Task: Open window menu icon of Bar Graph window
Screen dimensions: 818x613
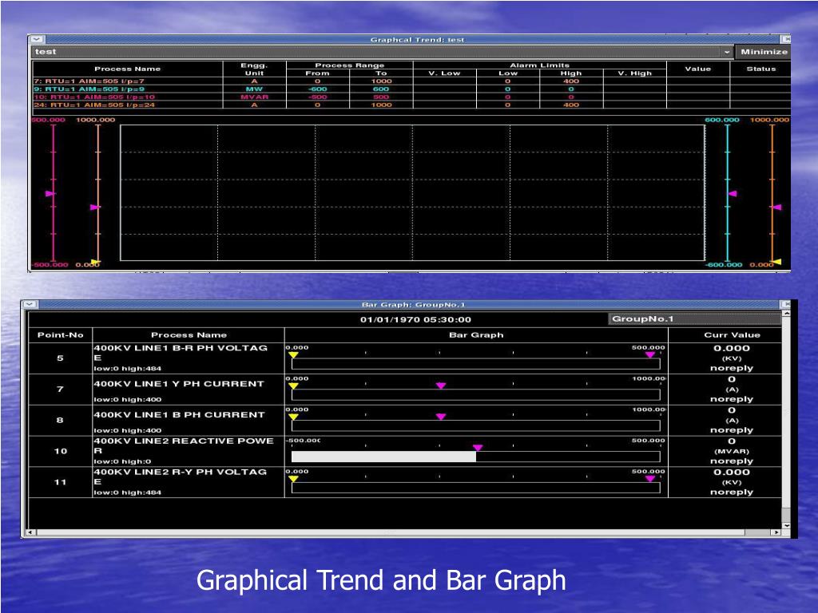Action: click(30, 304)
